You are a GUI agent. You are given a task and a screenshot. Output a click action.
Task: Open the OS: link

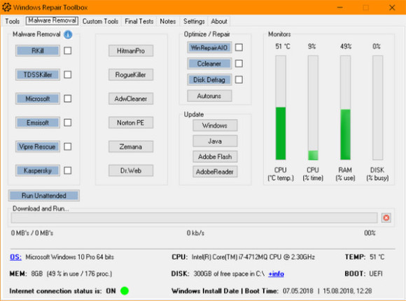pos(16,257)
